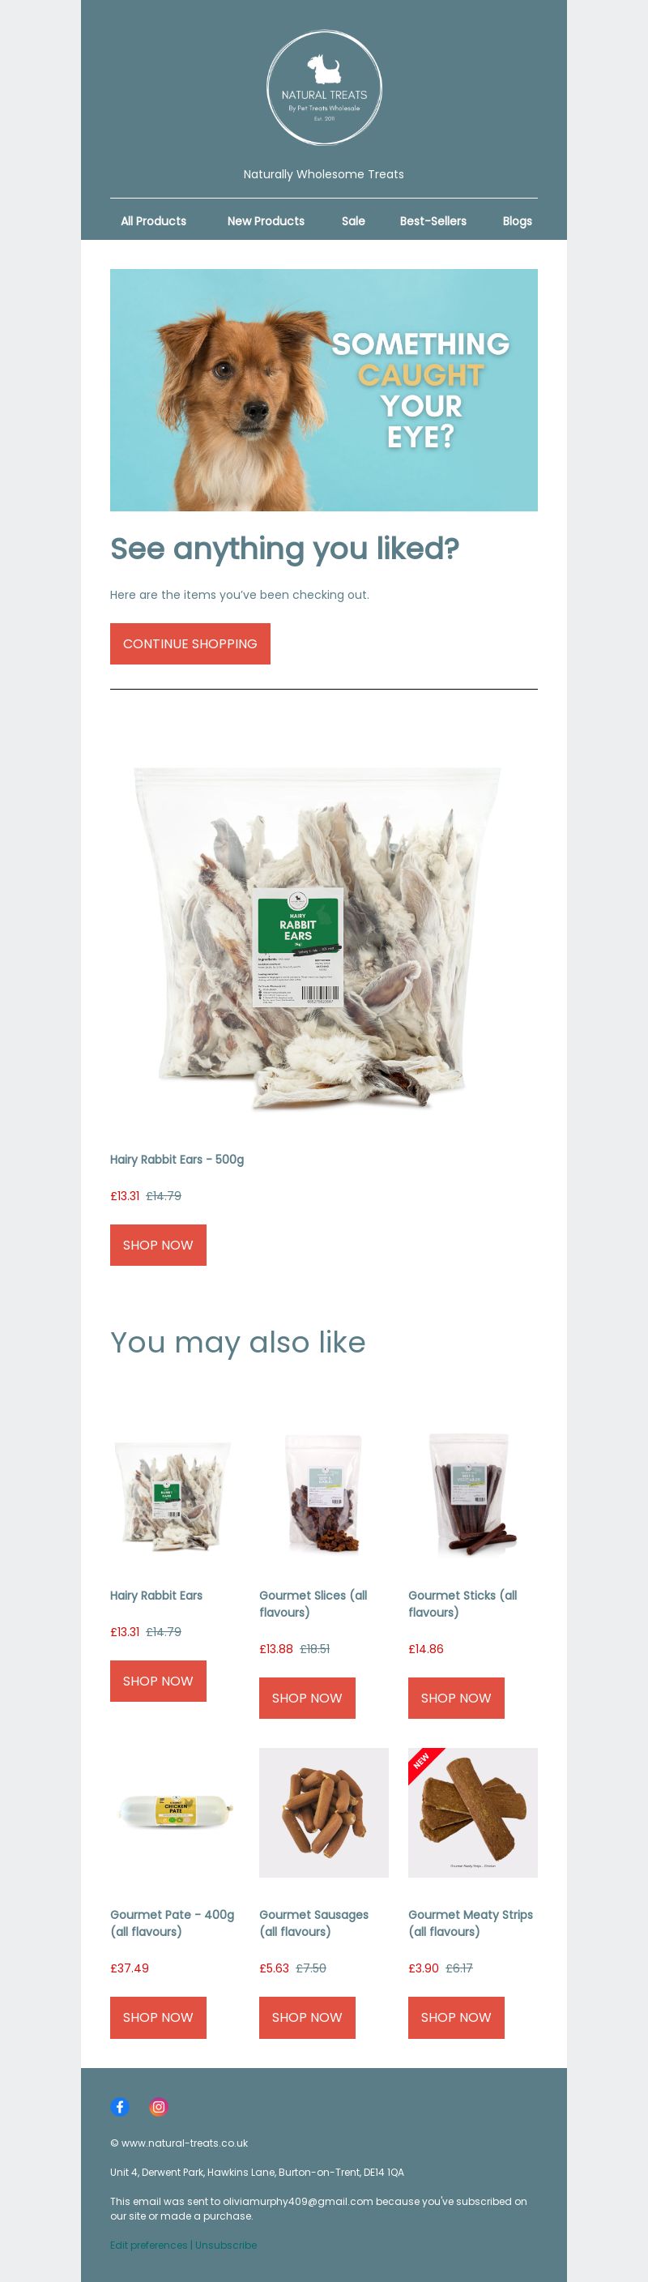Click the Gourmet Meaty Strips thumbnail with NEW badge
The height and width of the screenshot is (2282, 648).
point(473,1813)
